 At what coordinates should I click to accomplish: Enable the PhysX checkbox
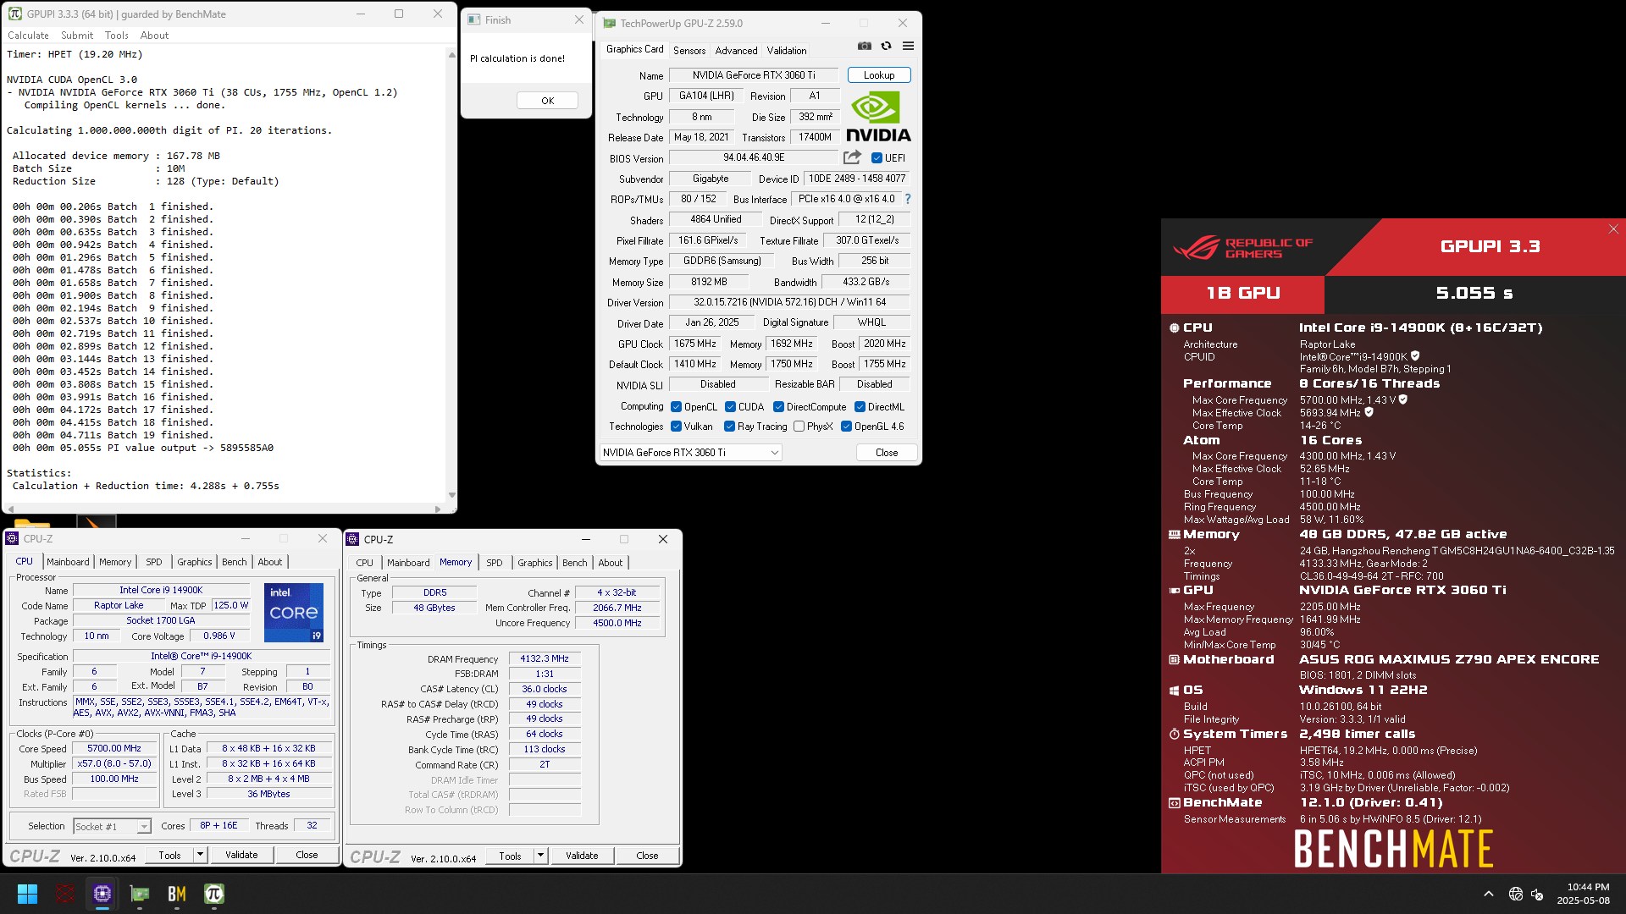[x=799, y=427]
